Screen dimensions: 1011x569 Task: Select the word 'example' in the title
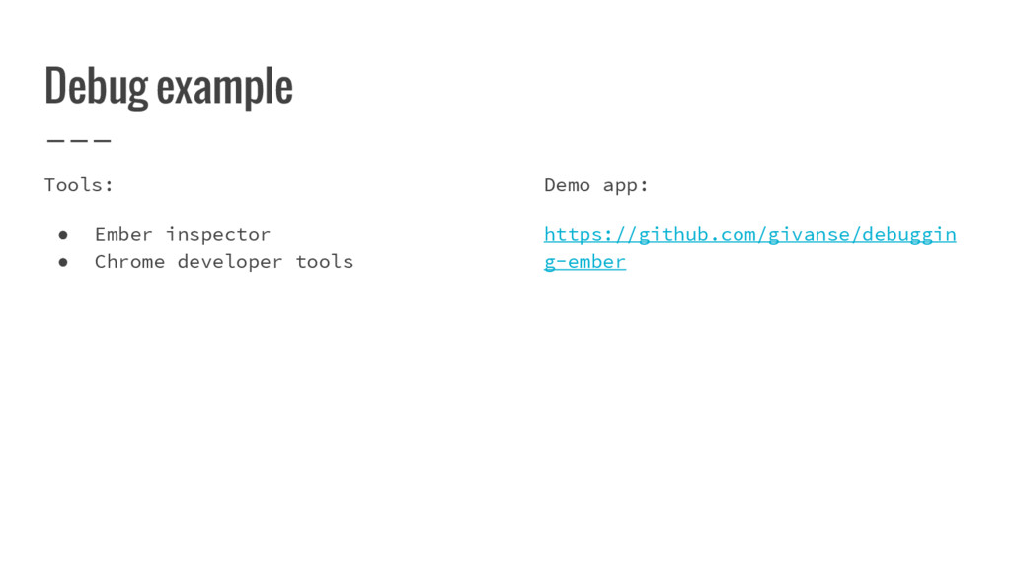[x=225, y=88]
